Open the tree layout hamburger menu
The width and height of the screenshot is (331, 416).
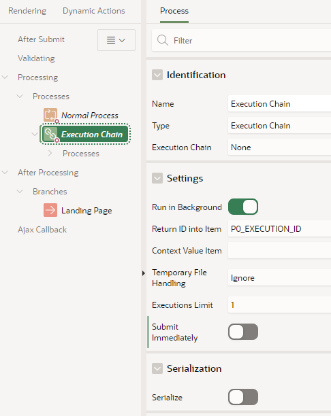(116, 40)
